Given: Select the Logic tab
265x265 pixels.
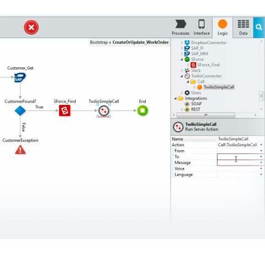Looking at the screenshot, I should pyautogui.click(x=222, y=27).
